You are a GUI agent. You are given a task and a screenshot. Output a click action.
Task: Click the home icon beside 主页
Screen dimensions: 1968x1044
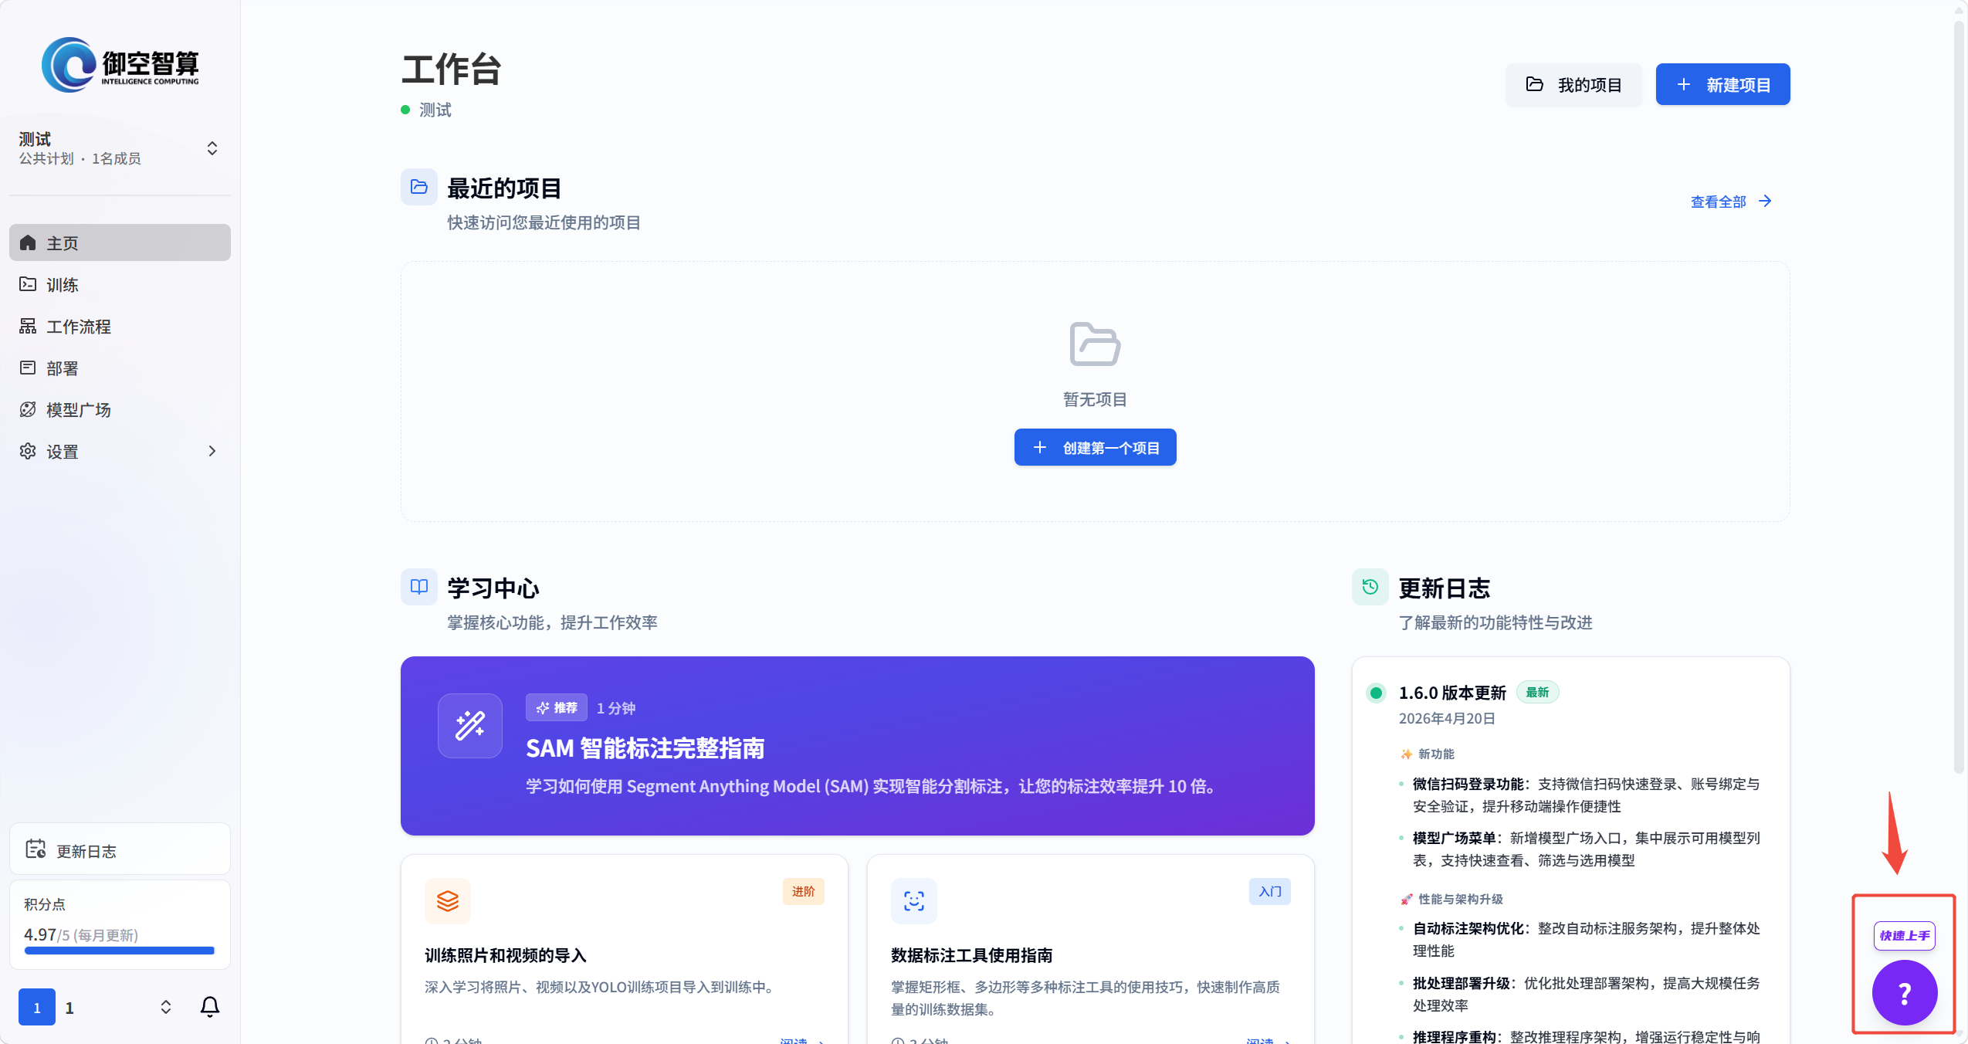point(28,242)
